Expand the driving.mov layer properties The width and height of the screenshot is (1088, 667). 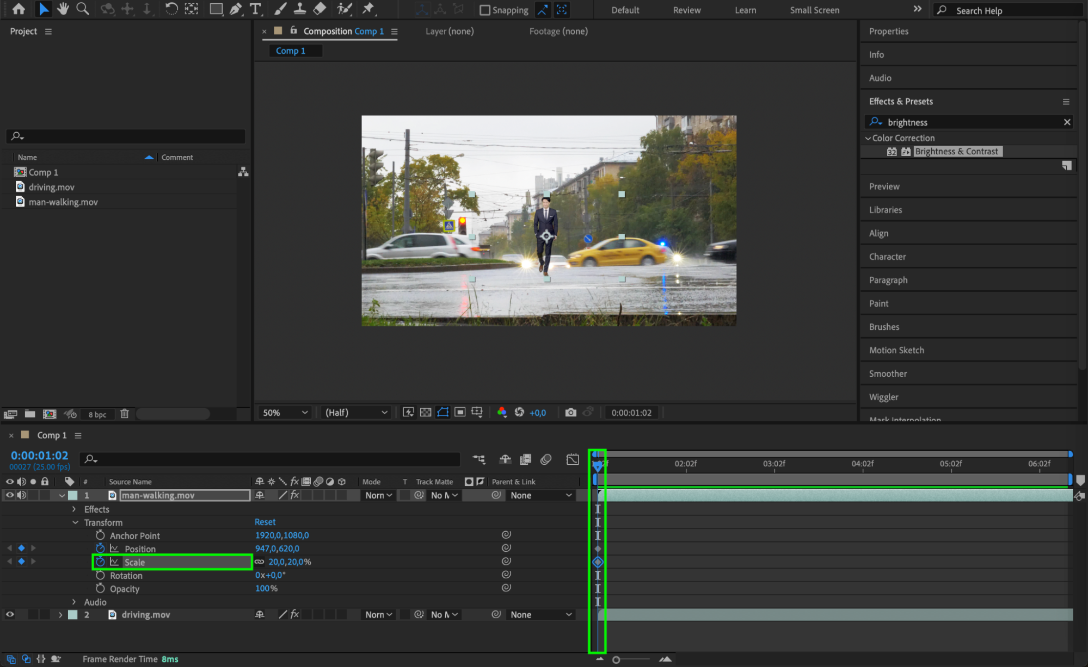[60, 615]
